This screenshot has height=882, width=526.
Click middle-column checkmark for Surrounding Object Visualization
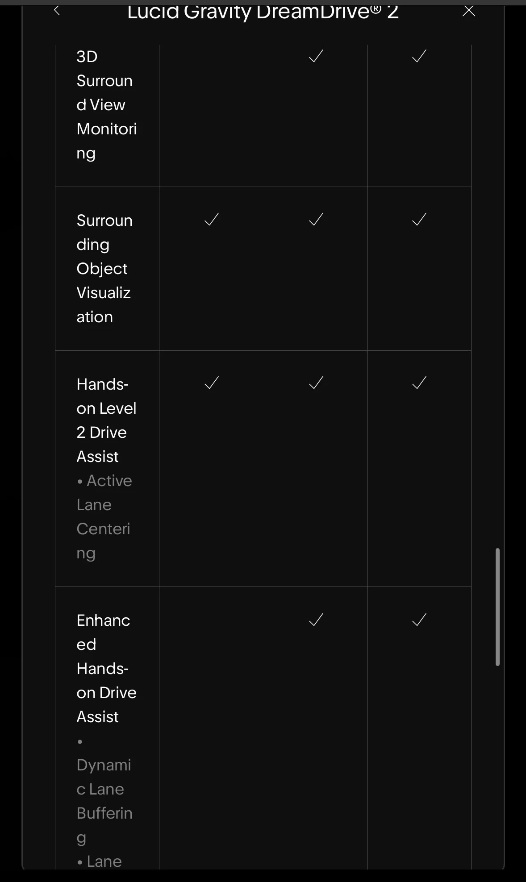316,220
